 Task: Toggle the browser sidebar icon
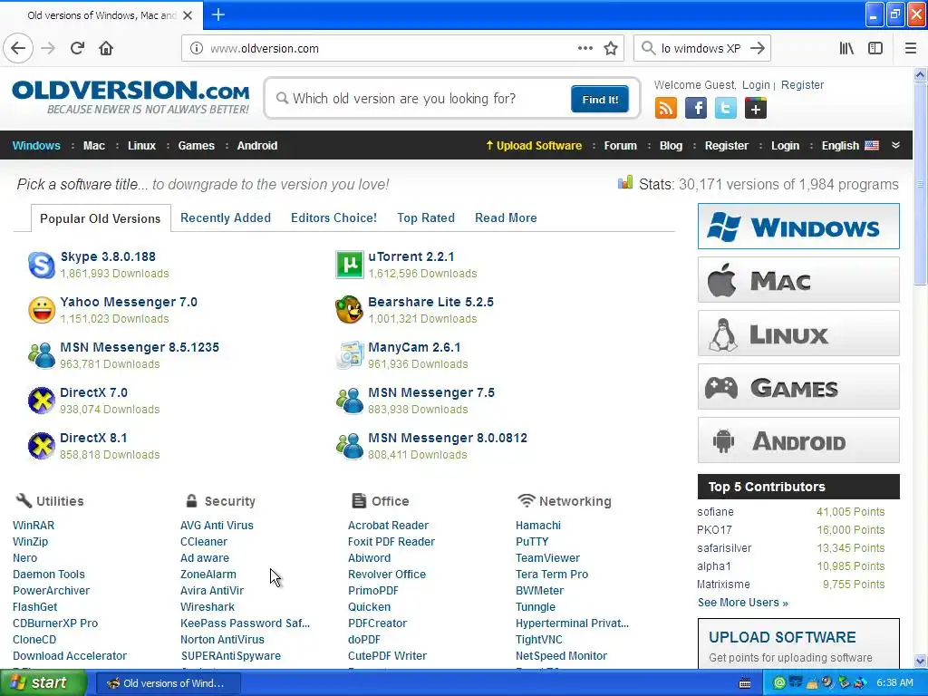click(x=875, y=48)
